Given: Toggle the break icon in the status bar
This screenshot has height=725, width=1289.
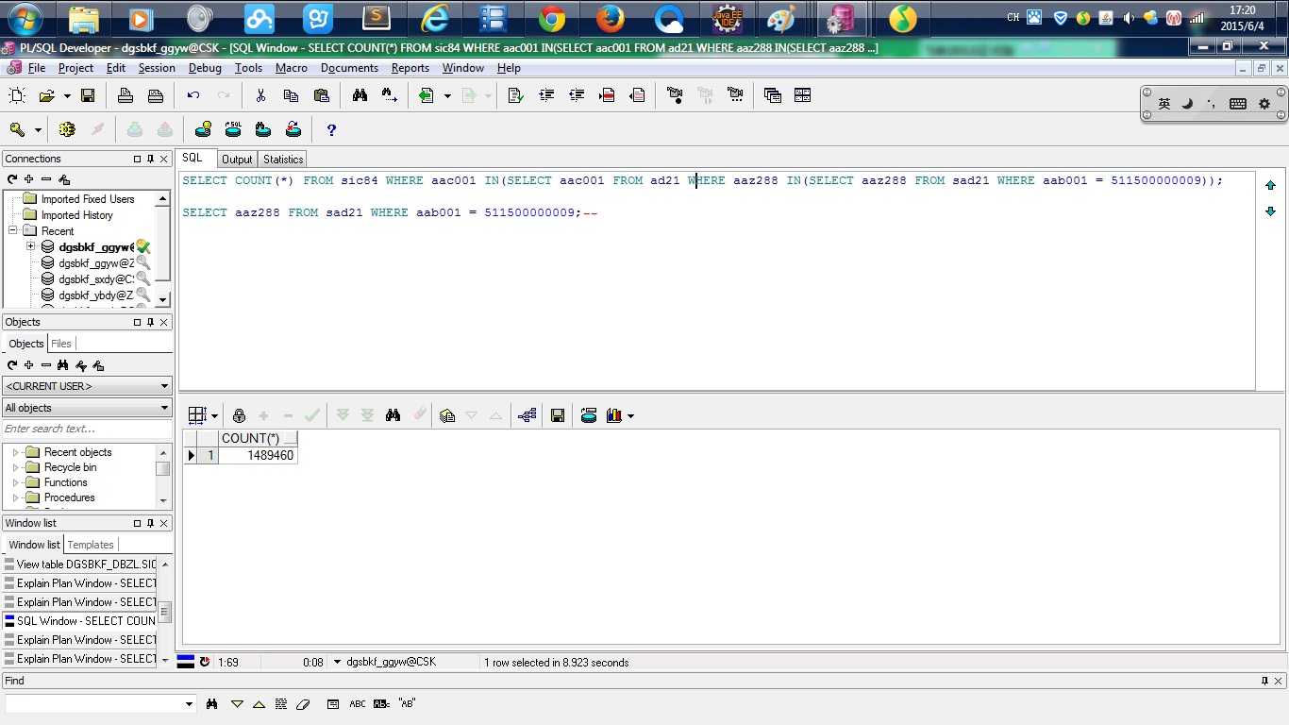Looking at the screenshot, I should click(205, 662).
